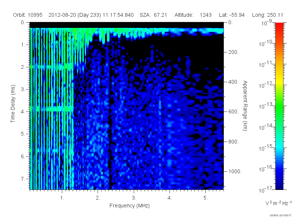Click time delay tick label 4.
The width and height of the screenshot is (298, 223).
pos(23,112)
